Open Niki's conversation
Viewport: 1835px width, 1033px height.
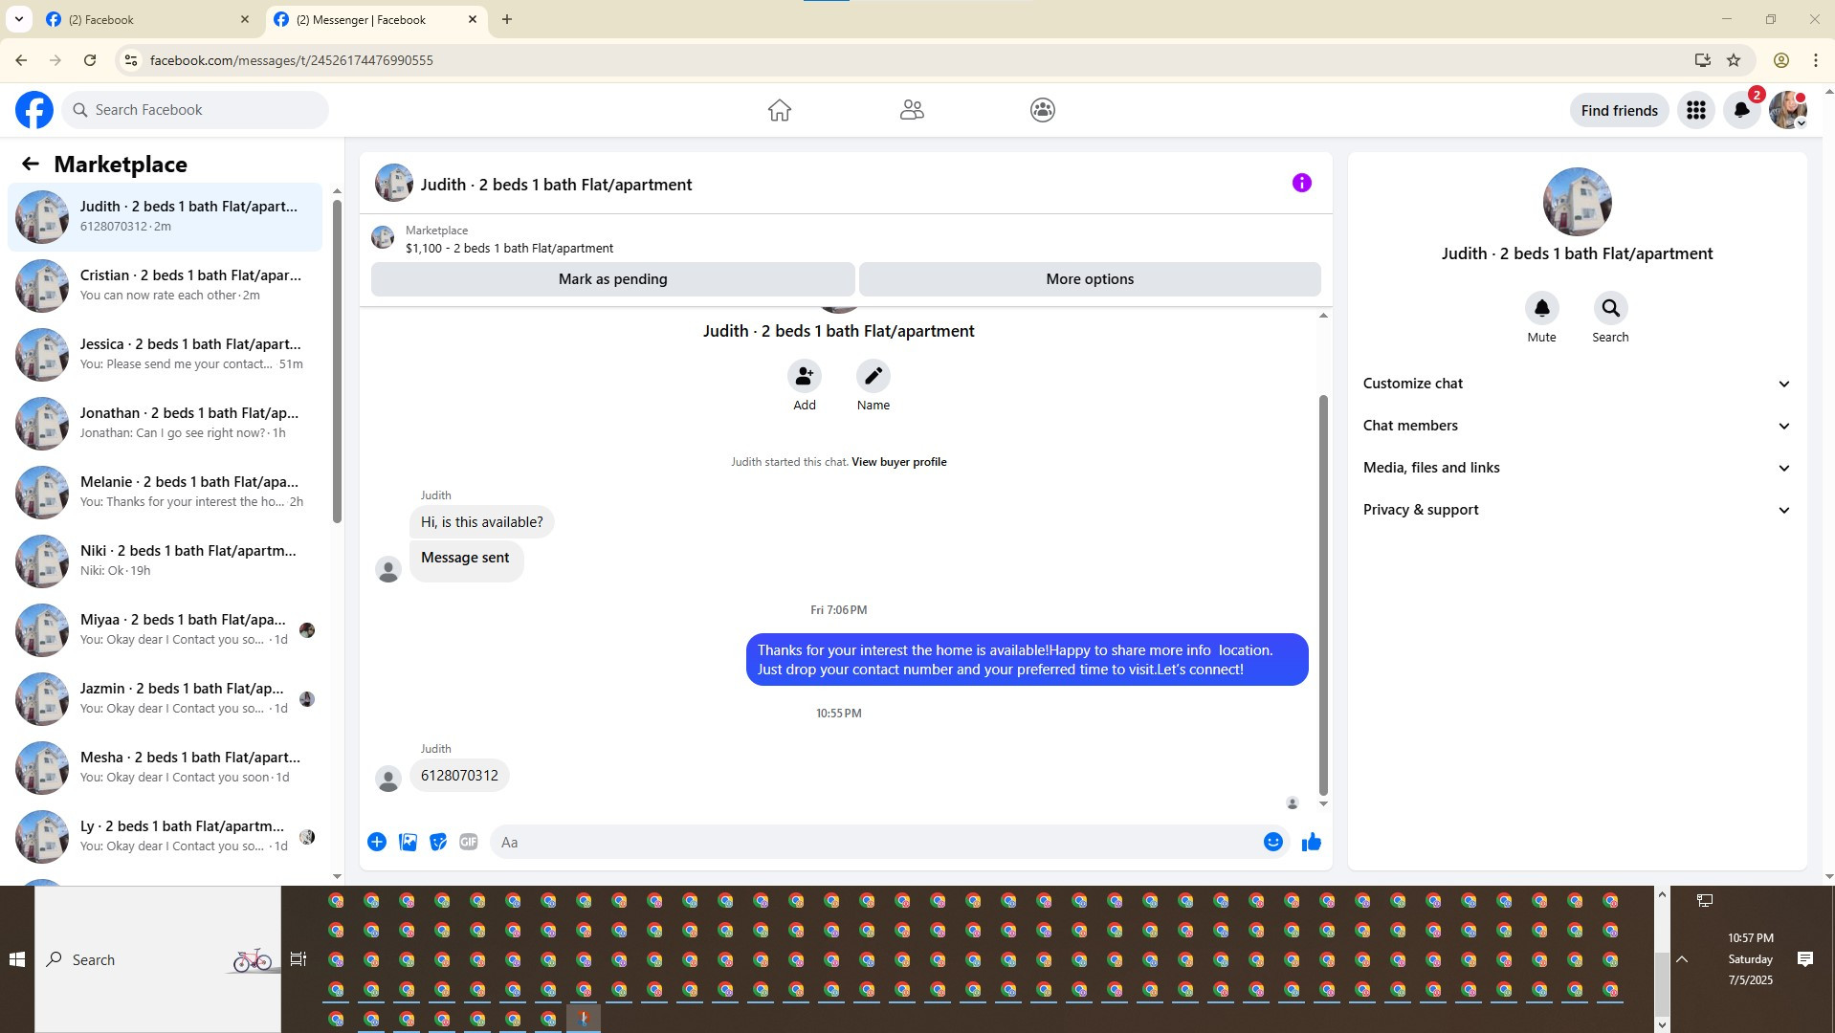(165, 560)
